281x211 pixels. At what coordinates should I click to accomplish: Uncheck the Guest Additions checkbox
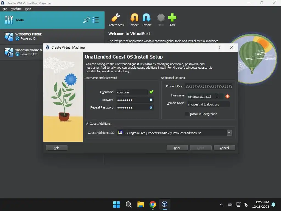tap(87, 124)
